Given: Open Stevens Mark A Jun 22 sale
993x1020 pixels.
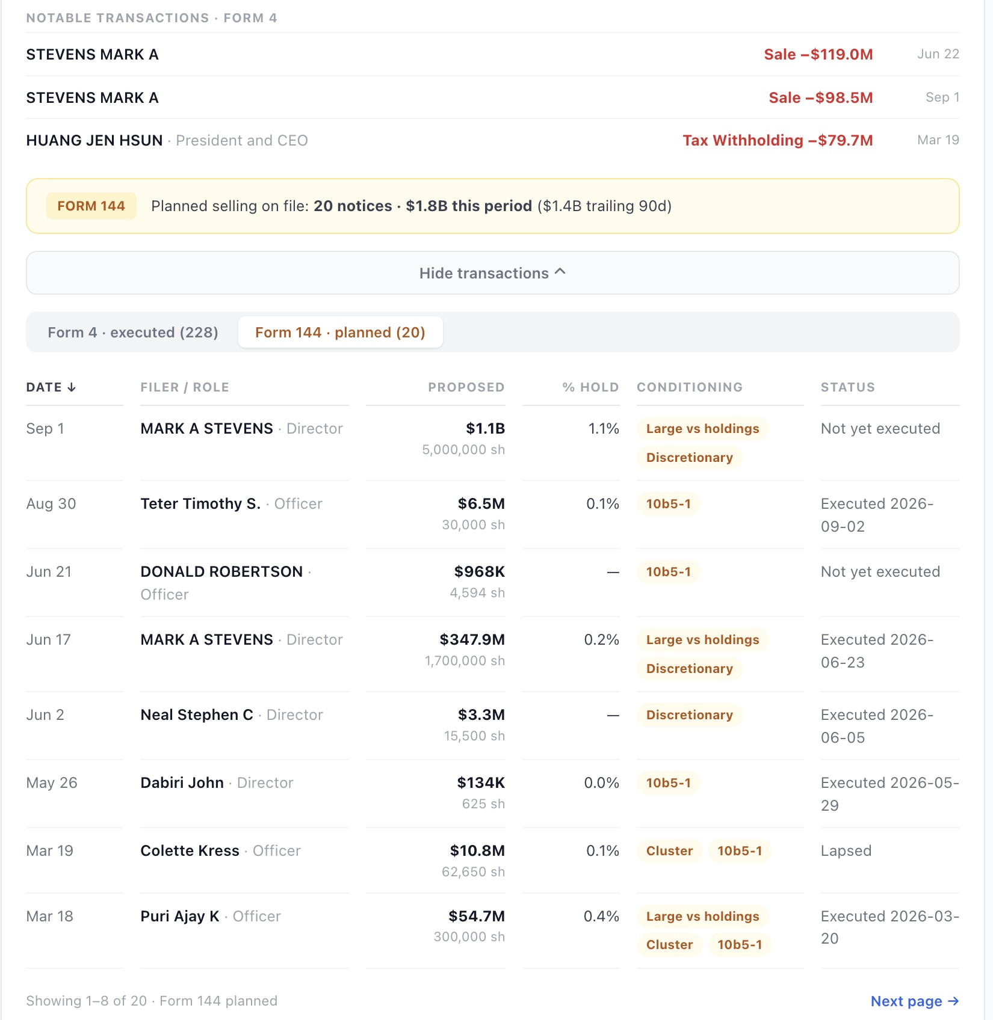Looking at the screenshot, I should [492, 55].
